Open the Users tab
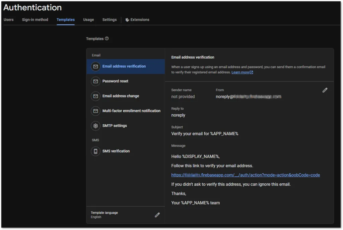343x230 pixels. (x=8, y=20)
